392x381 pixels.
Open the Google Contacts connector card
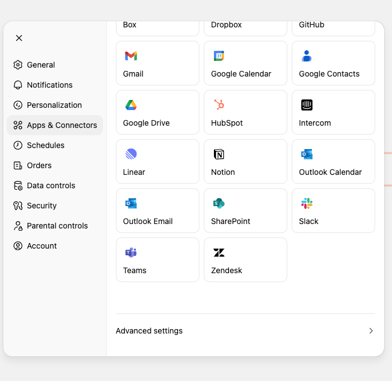(x=333, y=63)
